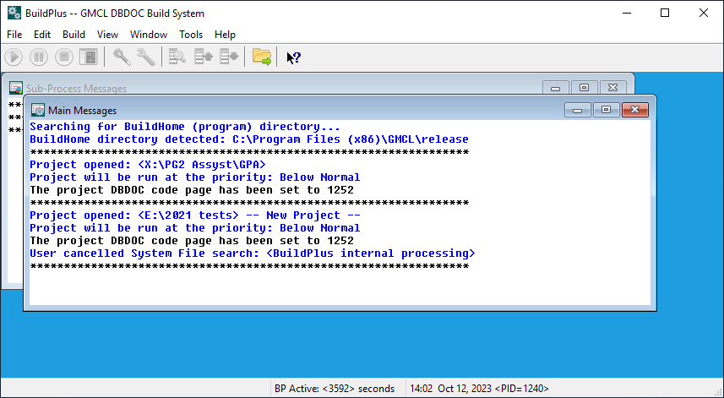Hit the Stop build toolbar icon
This screenshot has width=724, height=398.
63,57
